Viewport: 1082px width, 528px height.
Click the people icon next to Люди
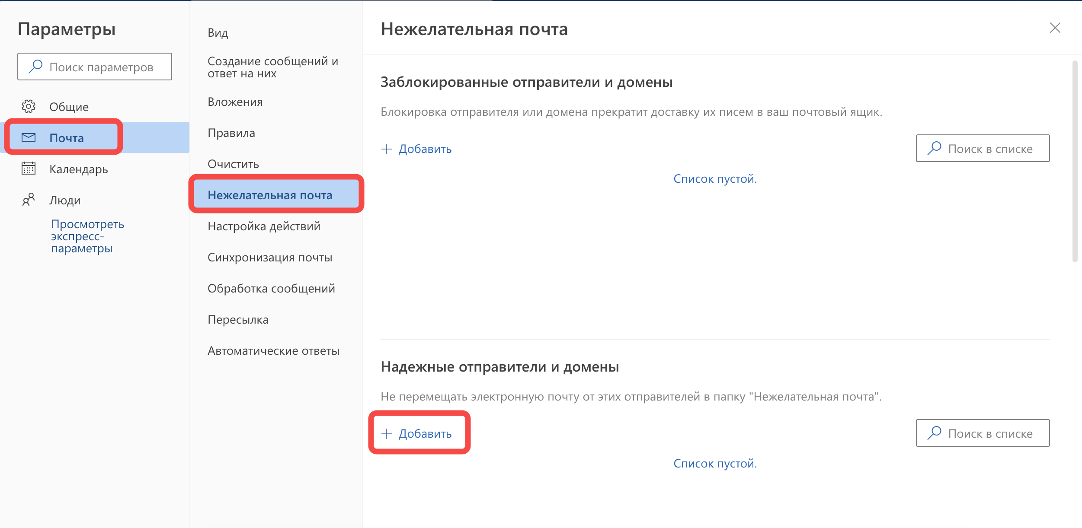point(29,200)
